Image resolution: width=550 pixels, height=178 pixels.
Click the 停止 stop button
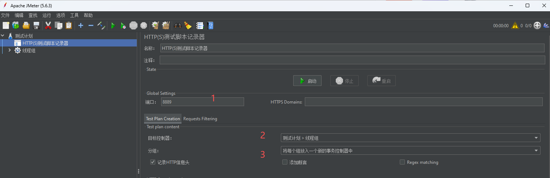344,81
